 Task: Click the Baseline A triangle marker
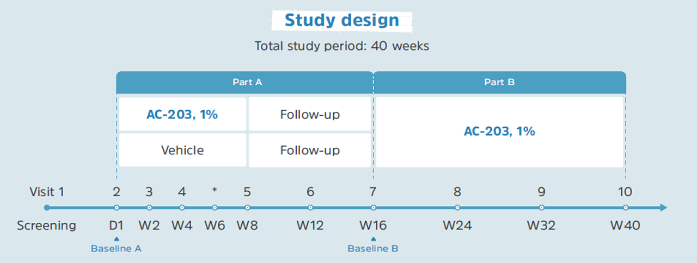117,239
